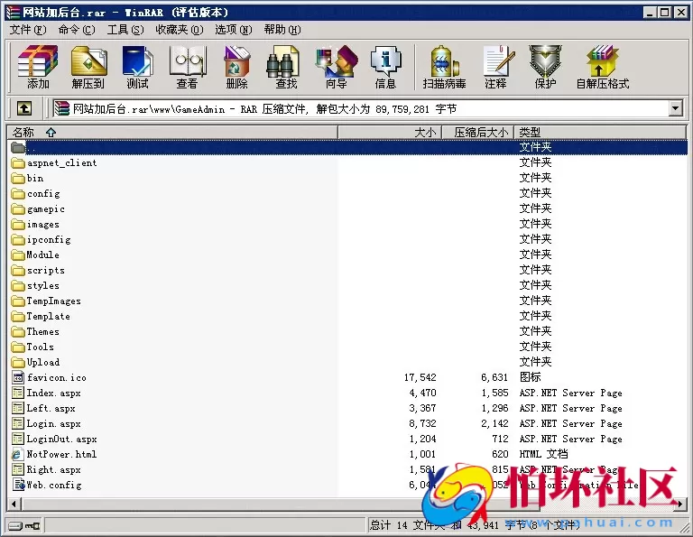The height and width of the screenshot is (537, 693).
Task: Sort by Packed Size (压缩后大小) column header
Action: click(x=478, y=132)
